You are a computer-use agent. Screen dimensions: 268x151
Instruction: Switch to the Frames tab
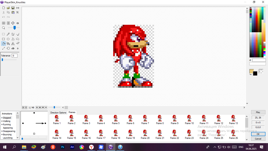pyautogui.click(x=72, y=112)
